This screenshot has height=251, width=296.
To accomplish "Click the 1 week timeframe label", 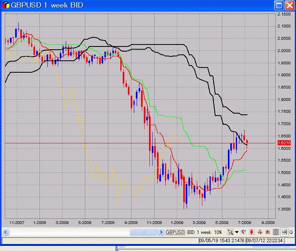I will click(x=204, y=232).
